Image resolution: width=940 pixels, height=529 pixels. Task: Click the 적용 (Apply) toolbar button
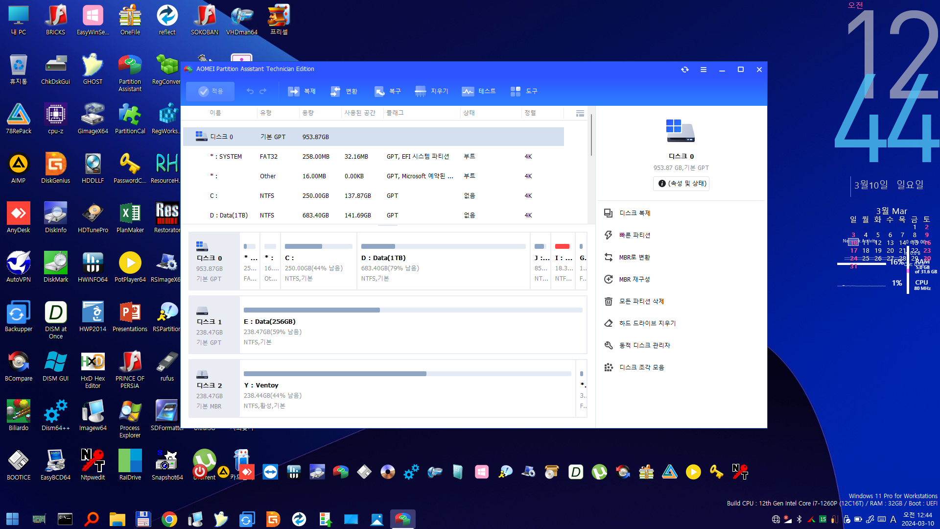pyautogui.click(x=211, y=91)
